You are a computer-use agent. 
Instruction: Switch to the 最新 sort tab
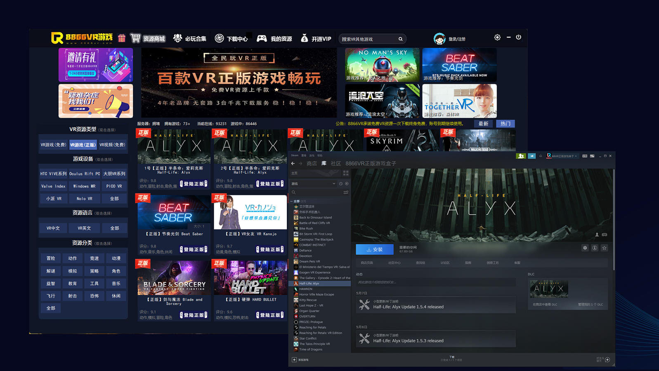tap(483, 124)
